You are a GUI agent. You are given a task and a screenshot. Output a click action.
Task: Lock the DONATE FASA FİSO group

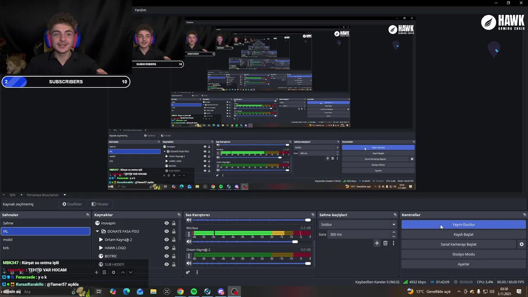pyautogui.click(x=174, y=231)
